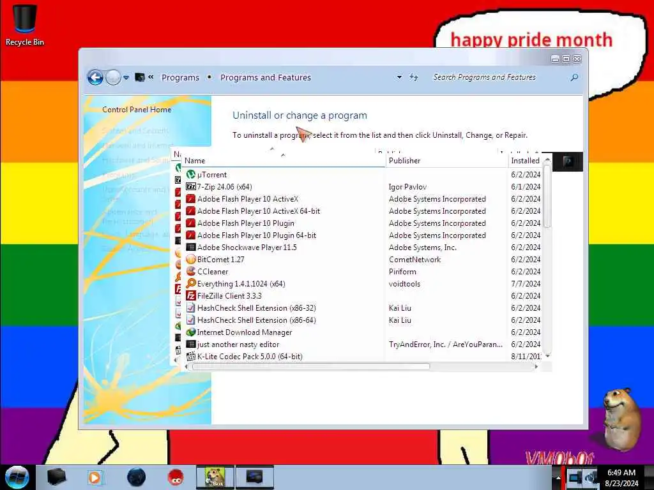Viewport: 654px width, 490px height.
Task: Click the Control Panel address bar icon
Action: [140, 77]
